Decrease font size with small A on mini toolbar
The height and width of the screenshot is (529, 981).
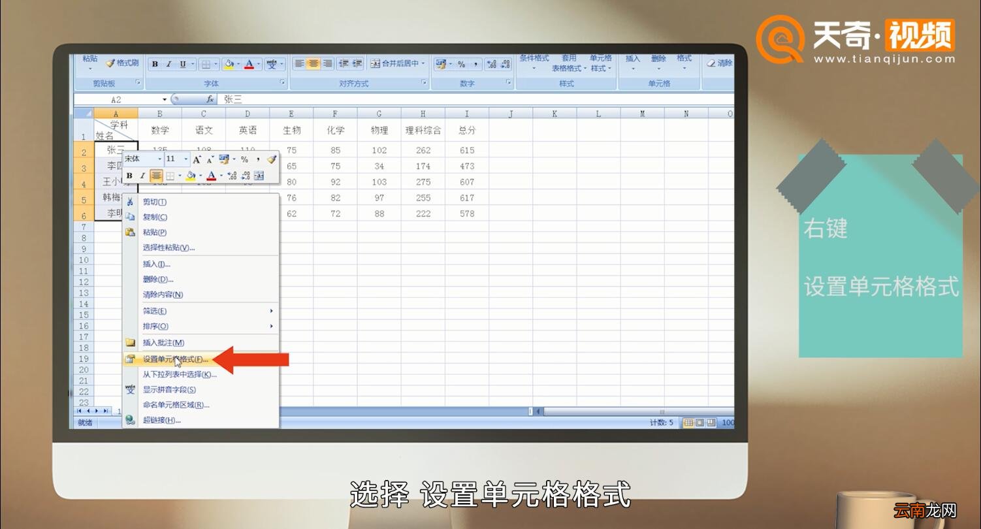point(210,160)
